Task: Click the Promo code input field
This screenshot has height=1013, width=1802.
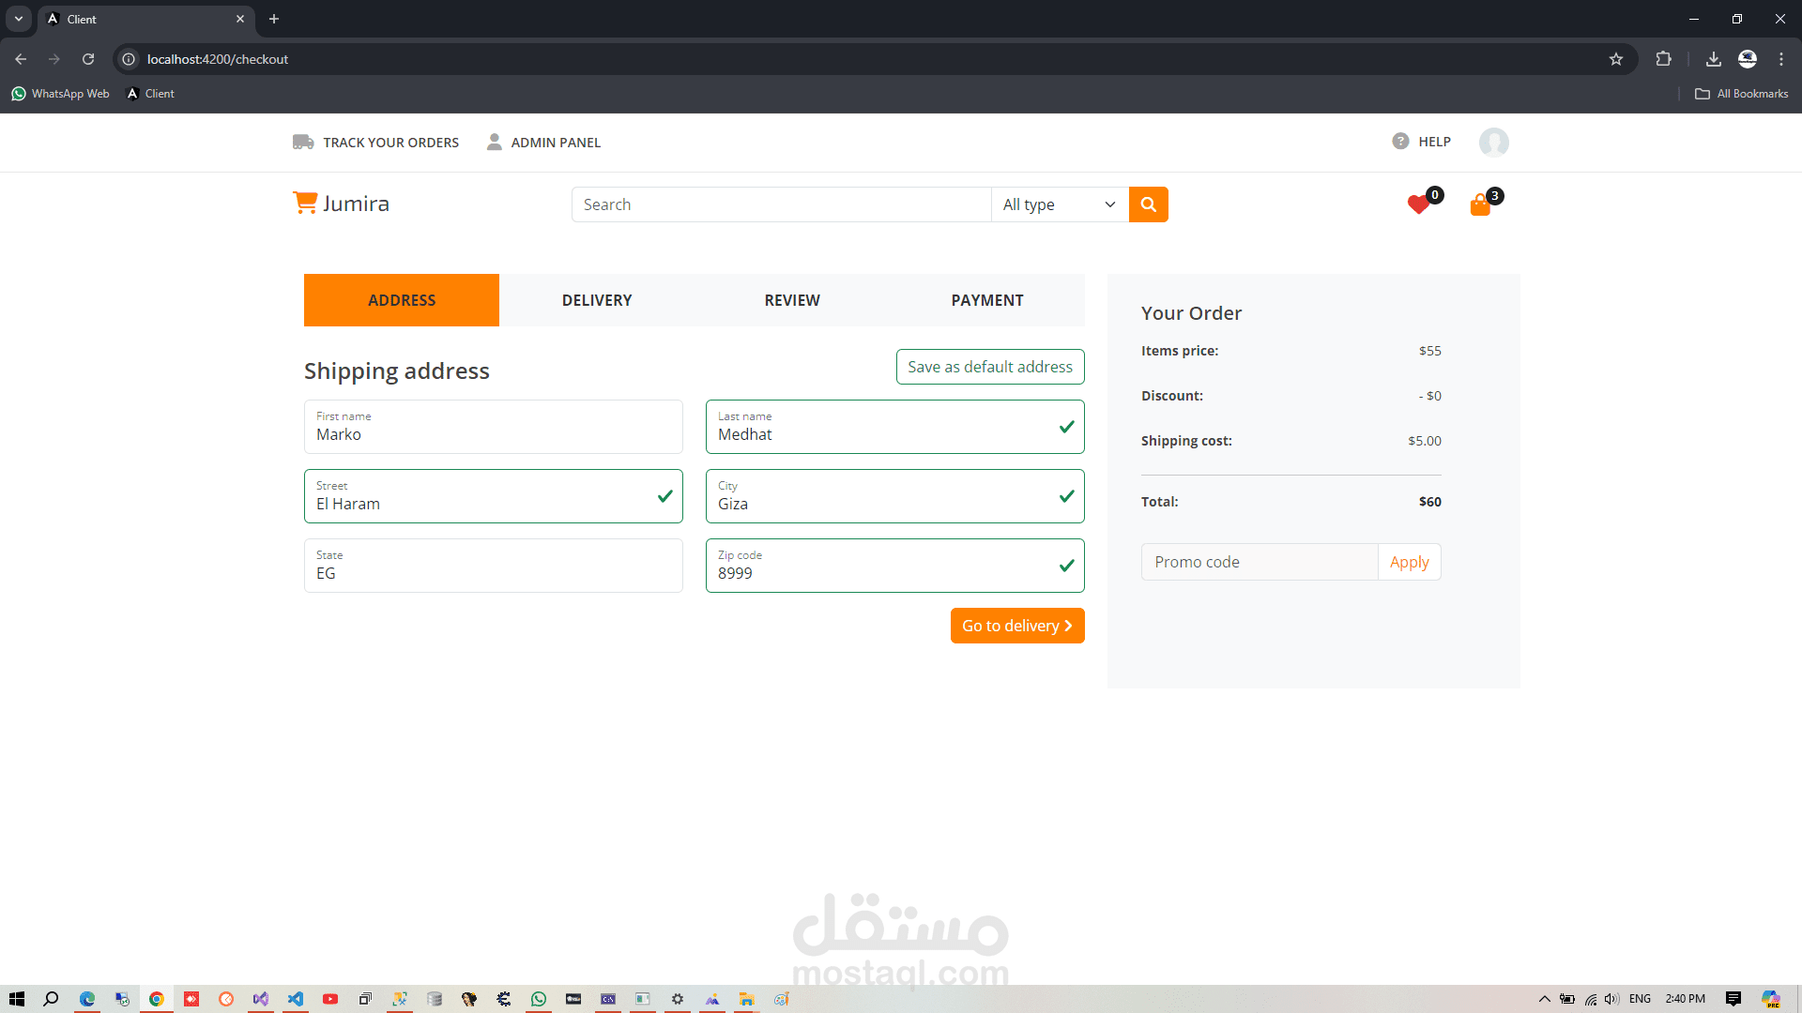Action: pyautogui.click(x=1259, y=562)
